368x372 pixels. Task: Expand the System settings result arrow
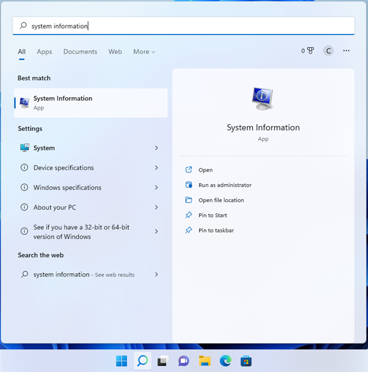pos(156,148)
